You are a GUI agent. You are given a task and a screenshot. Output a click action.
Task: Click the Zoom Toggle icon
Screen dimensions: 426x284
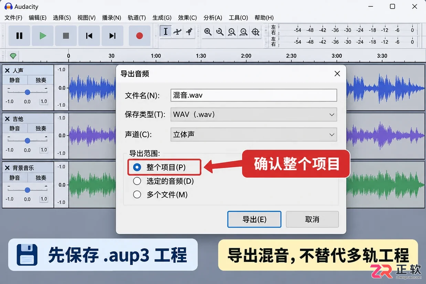click(x=255, y=32)
